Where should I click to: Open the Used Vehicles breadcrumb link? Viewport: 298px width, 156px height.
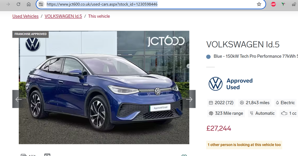point(26,16)
